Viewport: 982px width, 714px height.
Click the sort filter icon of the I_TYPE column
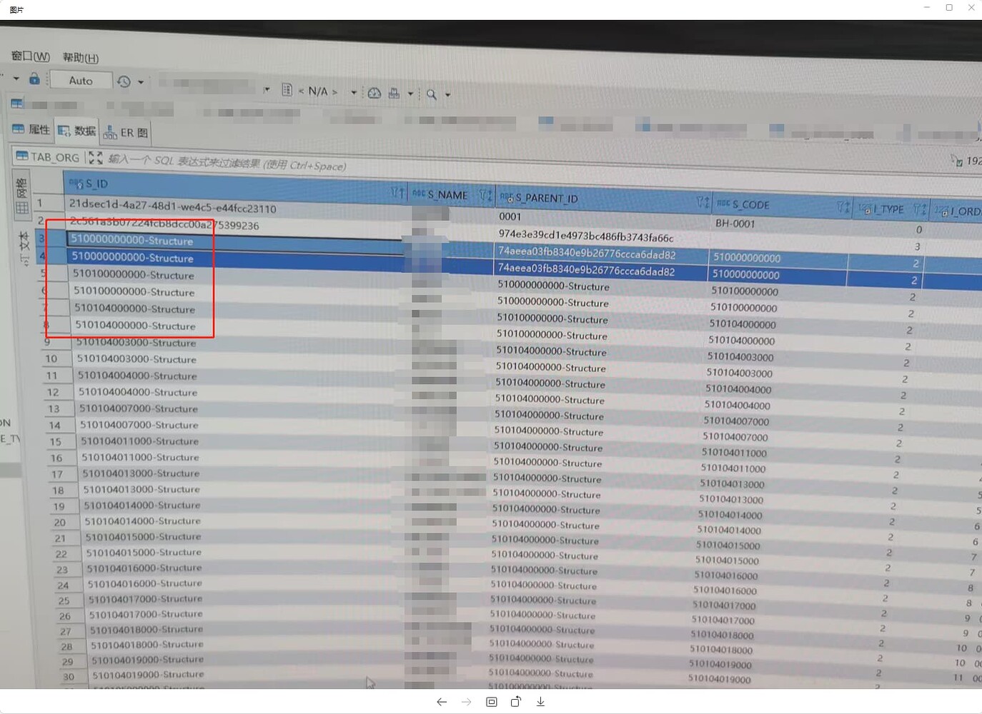pos(919,209)
